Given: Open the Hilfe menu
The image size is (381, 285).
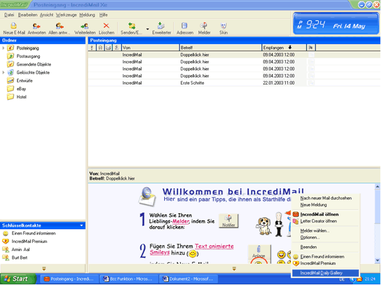Looking at the screenshot, I should coord(103,15).
